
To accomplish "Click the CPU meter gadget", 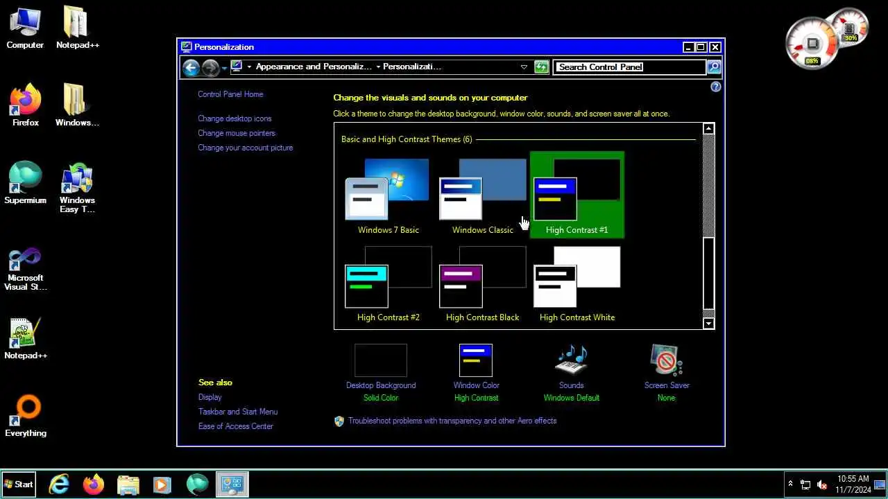I will click(812, 44).
